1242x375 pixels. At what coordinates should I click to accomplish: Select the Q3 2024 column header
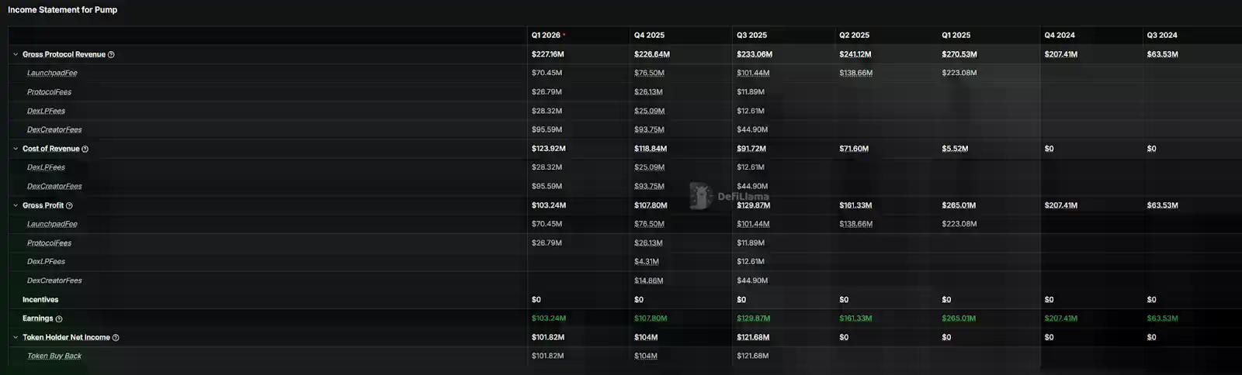click(1162, 36)
